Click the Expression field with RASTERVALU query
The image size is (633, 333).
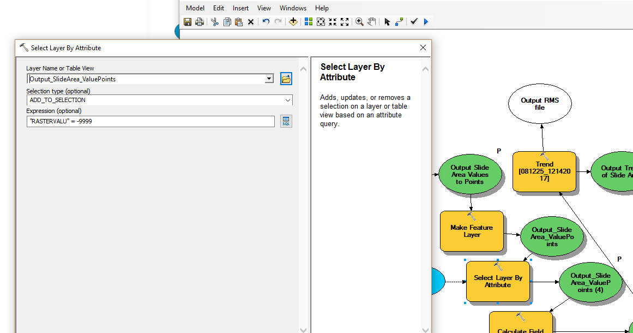[150, 121]
